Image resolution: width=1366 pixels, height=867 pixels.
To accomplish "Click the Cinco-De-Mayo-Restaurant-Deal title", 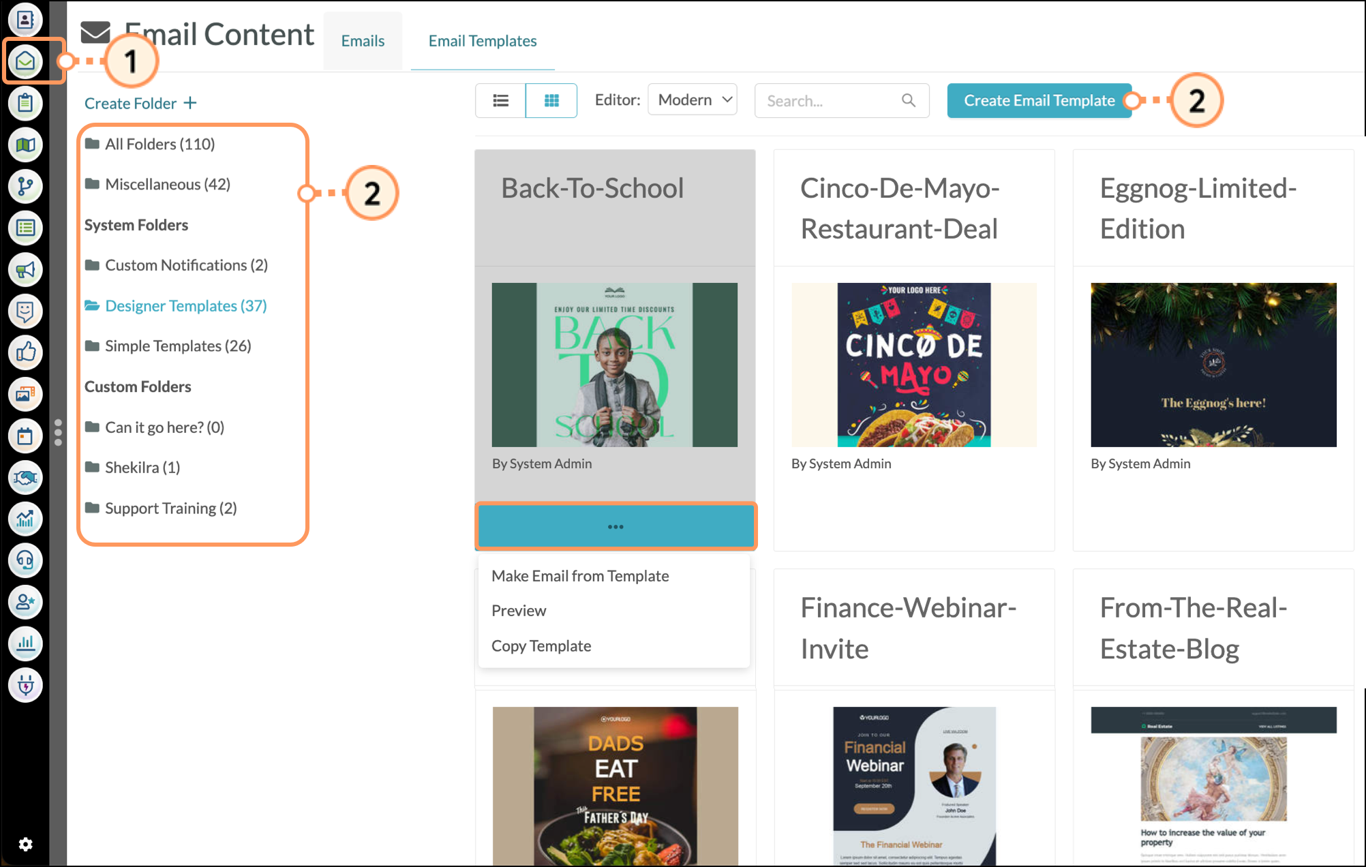I will [x=900, y=209].
